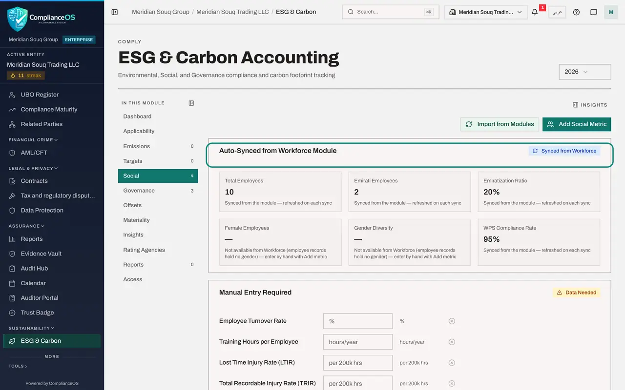
Task: Open the M user avatar
Action: pyautogui.click(x=611, y=12)
